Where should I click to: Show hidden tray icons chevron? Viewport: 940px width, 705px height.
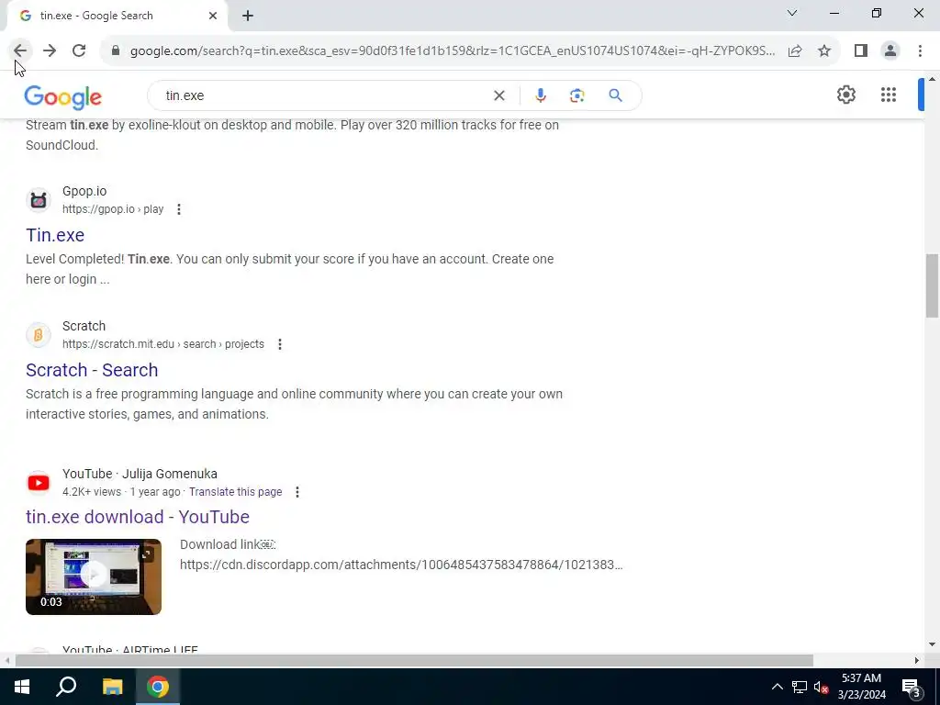coord(777,687)
